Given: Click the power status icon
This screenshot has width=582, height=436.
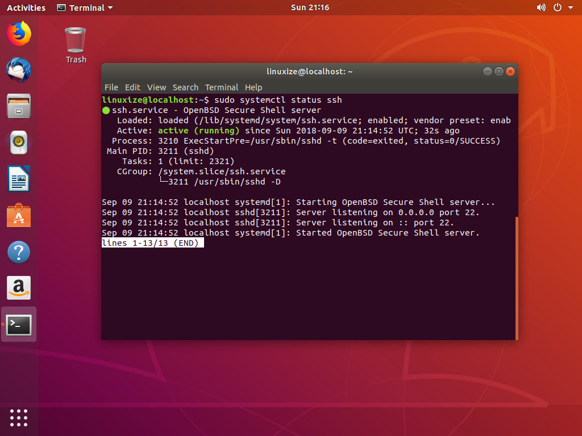Looking at the screenshot, I should pyautogui.click(x=557, y=7).
